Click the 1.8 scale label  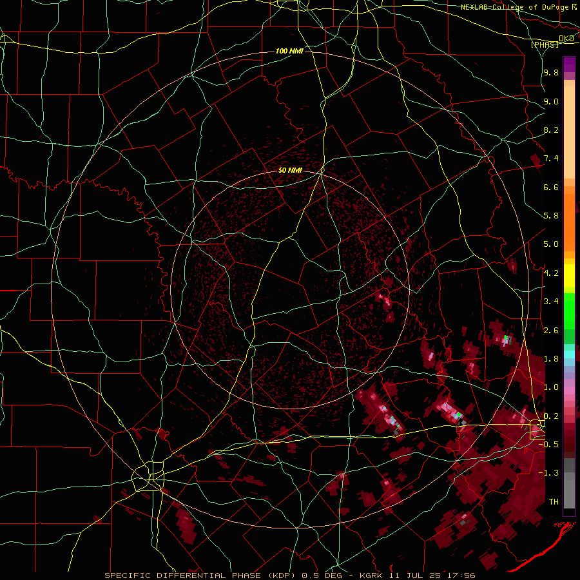pos(551,359)
